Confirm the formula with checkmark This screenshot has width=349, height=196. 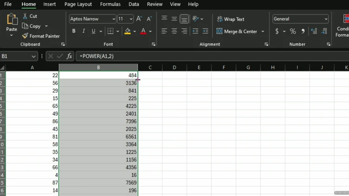(x=60, y=56)
